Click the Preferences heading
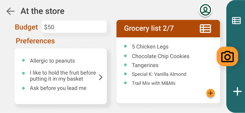The width and height of the screenshot is (245, 113). coord(35,41)
